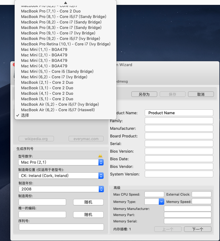Click the Family input field
This screenshot has height=241, width=220.
179,121
